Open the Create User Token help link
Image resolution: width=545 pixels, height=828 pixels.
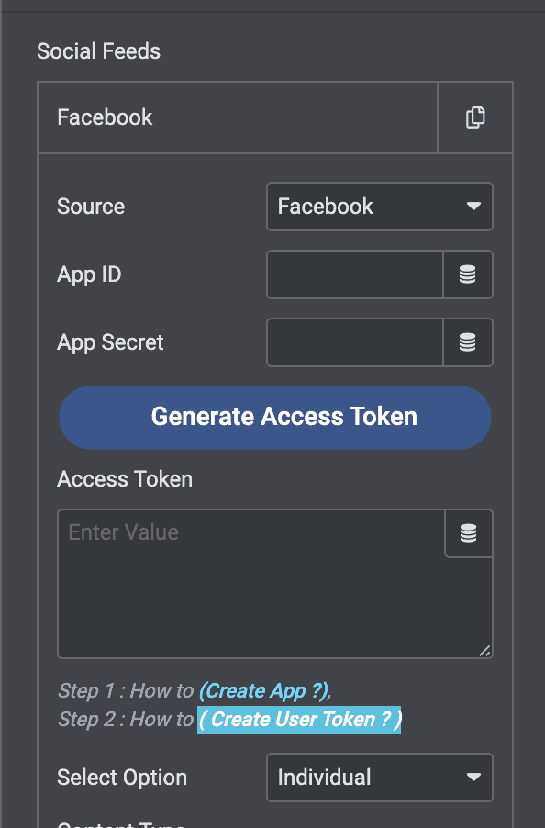(299, 720)
